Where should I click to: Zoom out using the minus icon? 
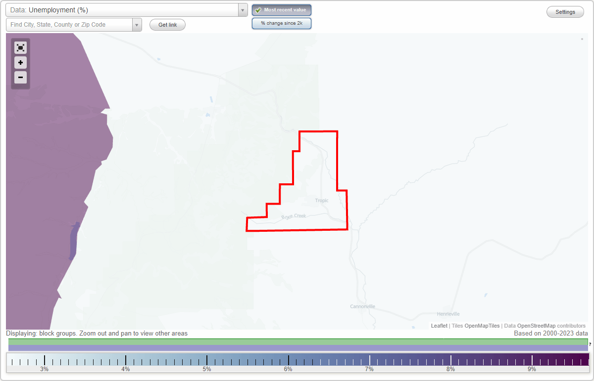click(x=20, y=78)
